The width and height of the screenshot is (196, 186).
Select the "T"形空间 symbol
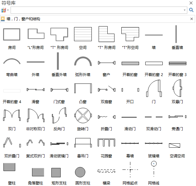[x=130, y=34]
